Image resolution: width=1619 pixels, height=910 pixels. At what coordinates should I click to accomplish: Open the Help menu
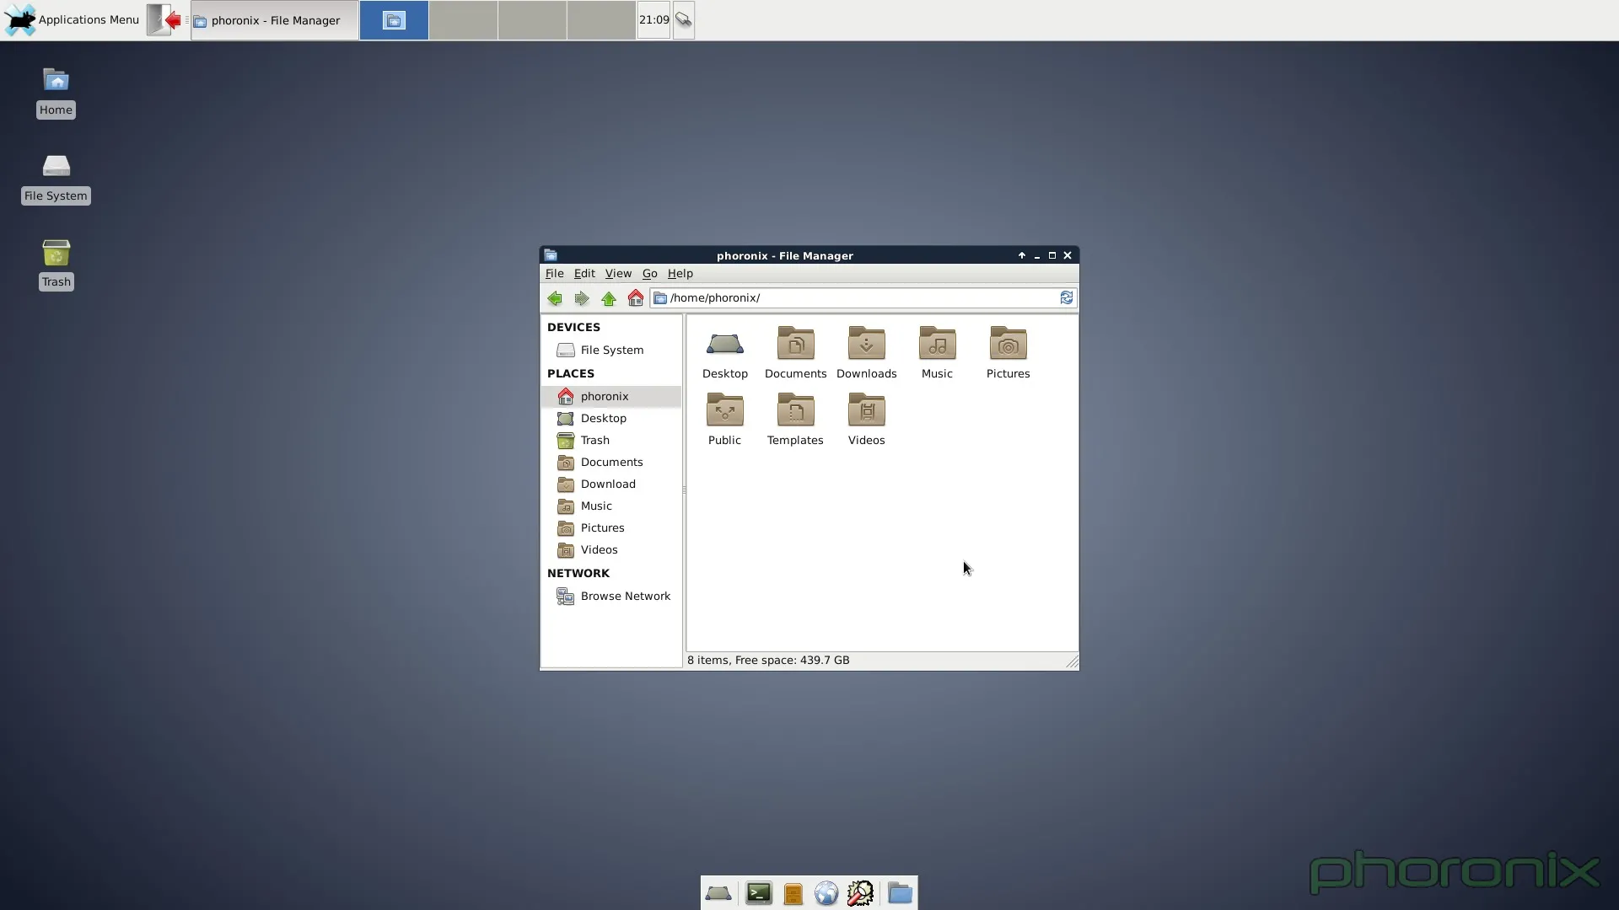(680, 273)
